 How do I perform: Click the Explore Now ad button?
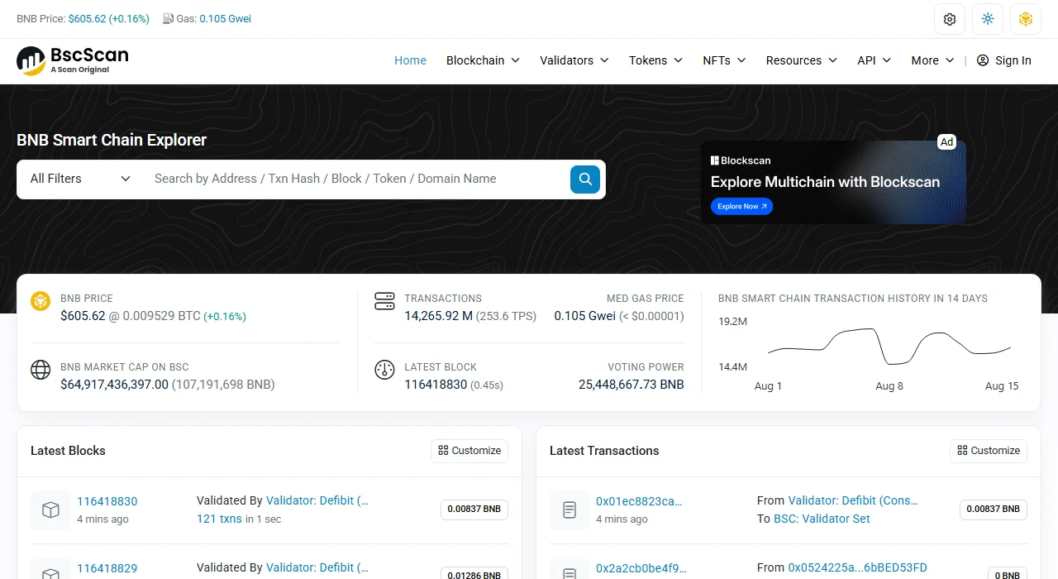pos(741,206)
